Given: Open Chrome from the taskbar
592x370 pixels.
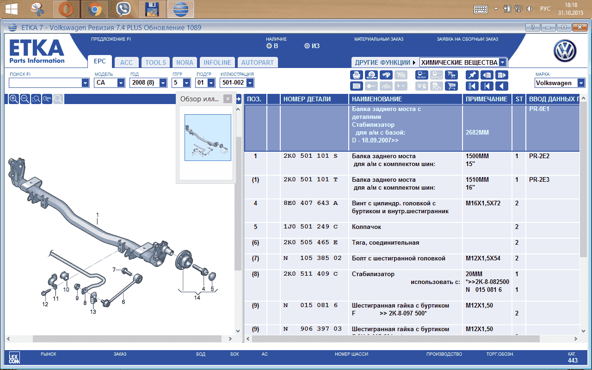Looking at the screenshot, I should (95, 9).
